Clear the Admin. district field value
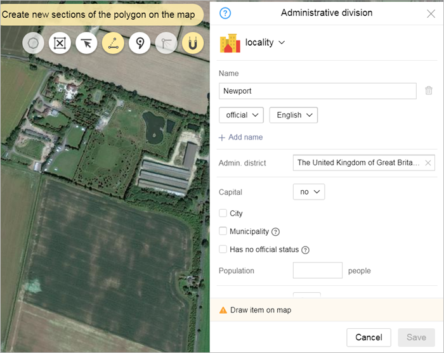The width and height of the screenshot is (444, 353). pyautogui.click(x=428, y=163)
